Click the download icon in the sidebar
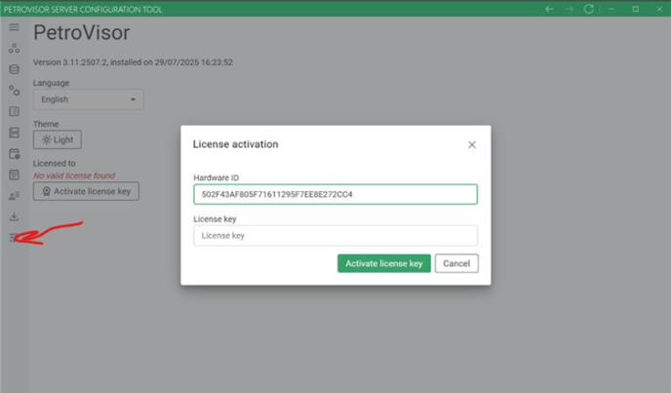Viewport: 671px width, 393px height. pyautogui.click(x=14, y=217)
